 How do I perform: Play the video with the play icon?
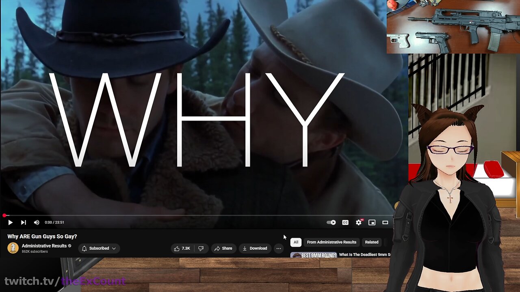(x=10, y=222)
